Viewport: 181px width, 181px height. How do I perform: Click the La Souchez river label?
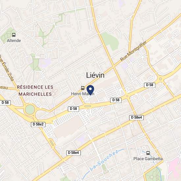104,161
